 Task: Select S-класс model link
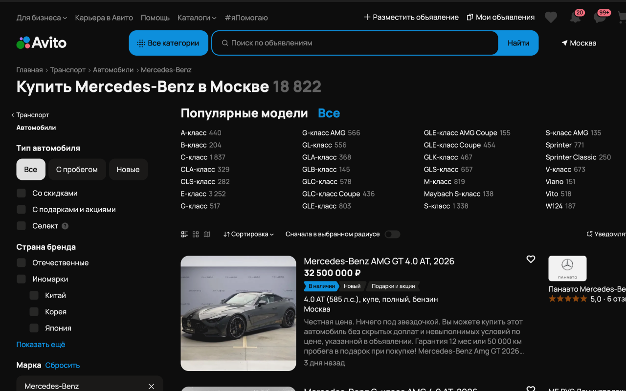tap(437, 206)
